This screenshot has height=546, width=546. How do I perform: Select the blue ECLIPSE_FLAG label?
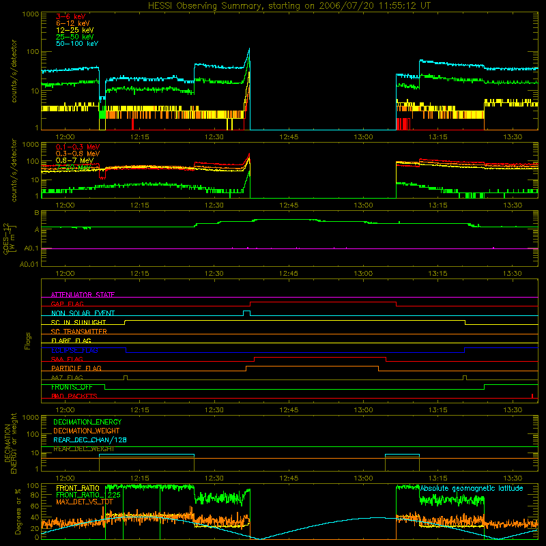tap(74, 350)
